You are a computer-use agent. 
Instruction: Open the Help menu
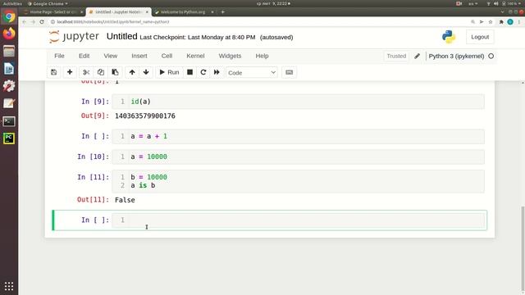[262, 56]
